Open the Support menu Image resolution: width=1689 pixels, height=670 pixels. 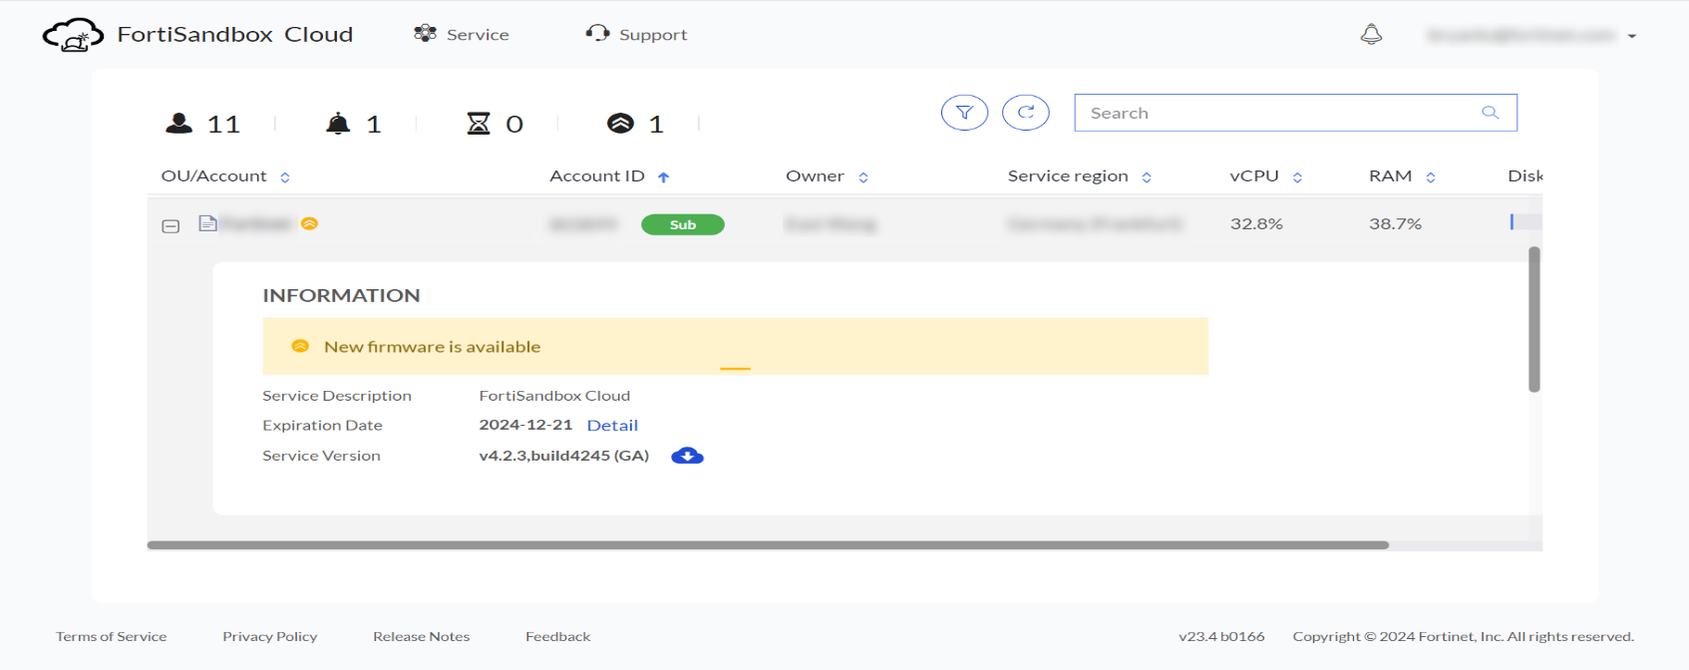tap(636, 34)
